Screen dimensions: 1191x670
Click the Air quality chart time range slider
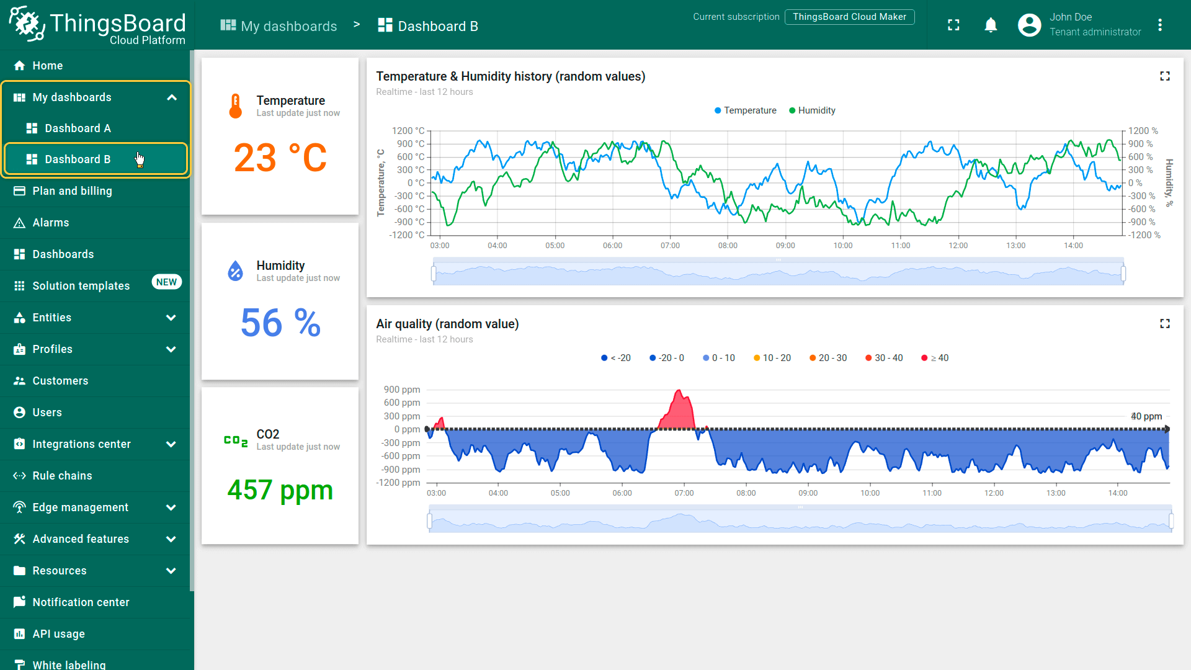[x=800, y=520]
